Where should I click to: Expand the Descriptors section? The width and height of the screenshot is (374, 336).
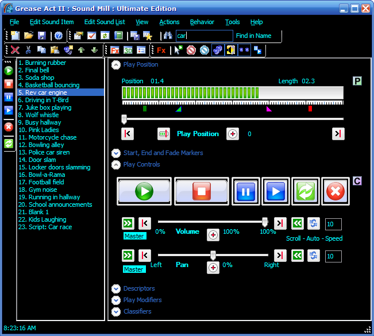pos(116,289)
